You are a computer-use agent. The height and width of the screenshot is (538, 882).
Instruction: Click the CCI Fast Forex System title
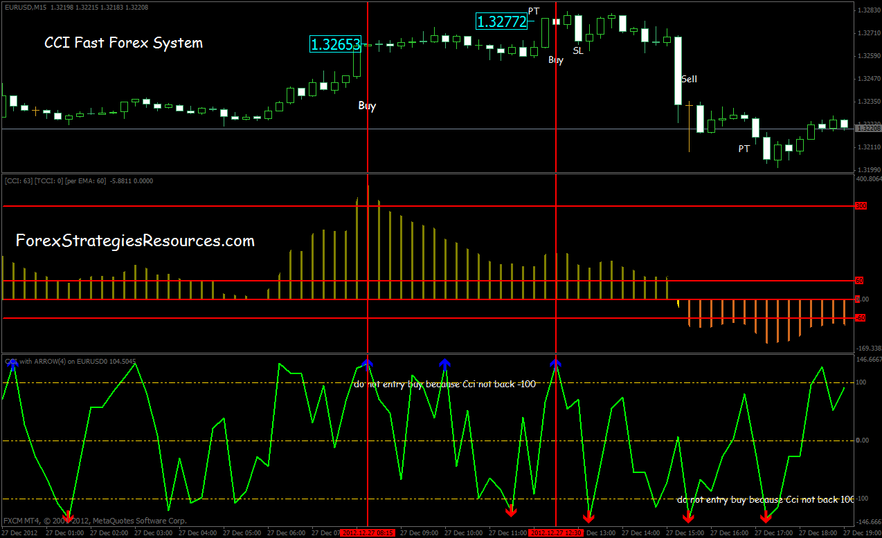coord(124,43)
